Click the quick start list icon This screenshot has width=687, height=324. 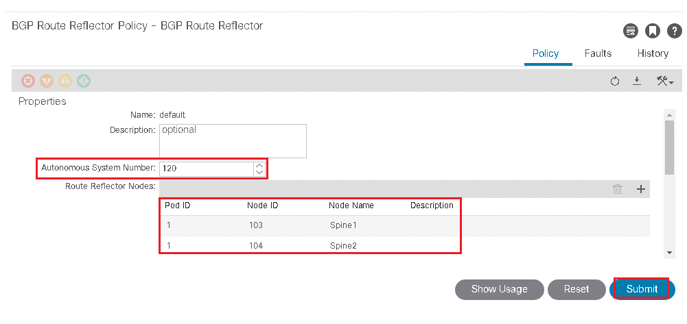tap(630, 31)
